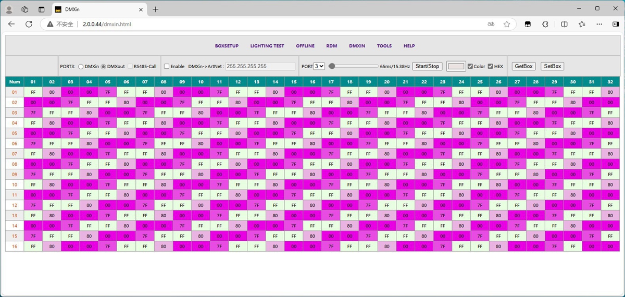
Task: Open the BOXSETUP menu
Action: click(227, 46)
